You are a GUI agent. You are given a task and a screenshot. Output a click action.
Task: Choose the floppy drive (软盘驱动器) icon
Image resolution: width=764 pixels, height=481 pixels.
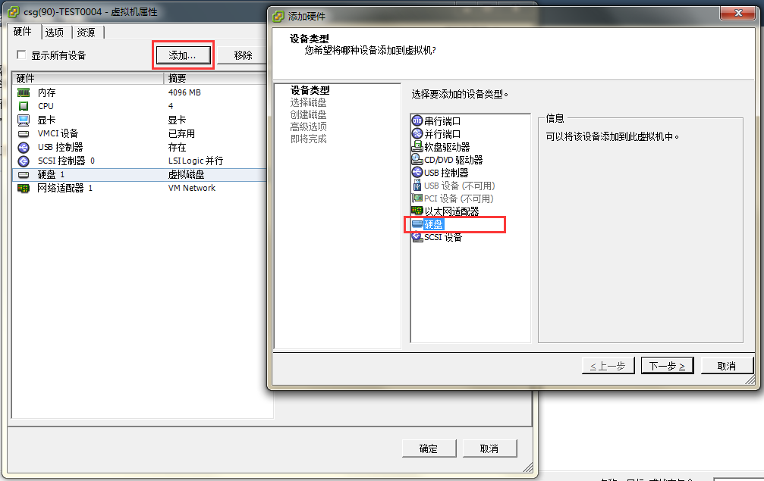click(x=417, y=146)
